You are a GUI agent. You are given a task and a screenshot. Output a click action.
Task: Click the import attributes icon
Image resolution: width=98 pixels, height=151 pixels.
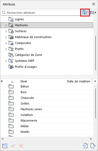(x=85, y=146)
